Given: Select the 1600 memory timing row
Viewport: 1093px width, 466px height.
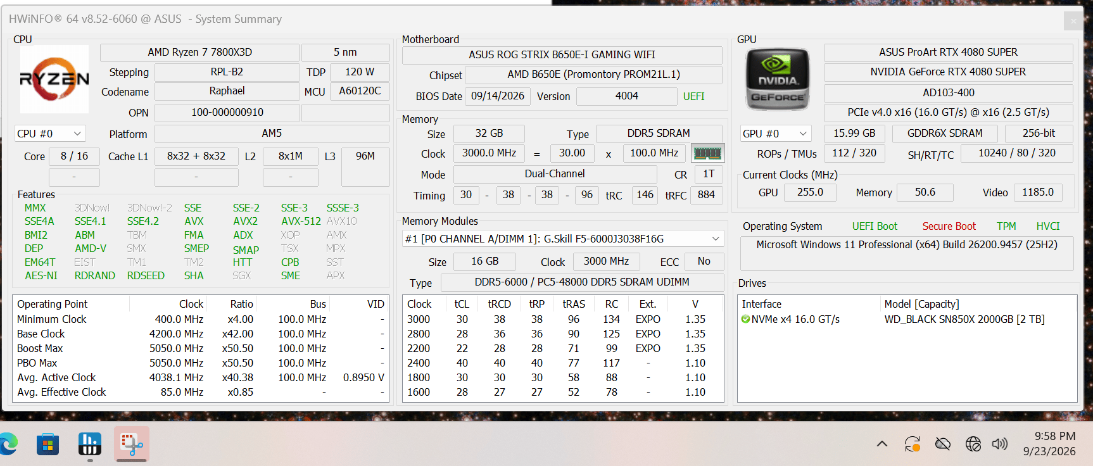Looking at the screenshot, I should [563, 393].
